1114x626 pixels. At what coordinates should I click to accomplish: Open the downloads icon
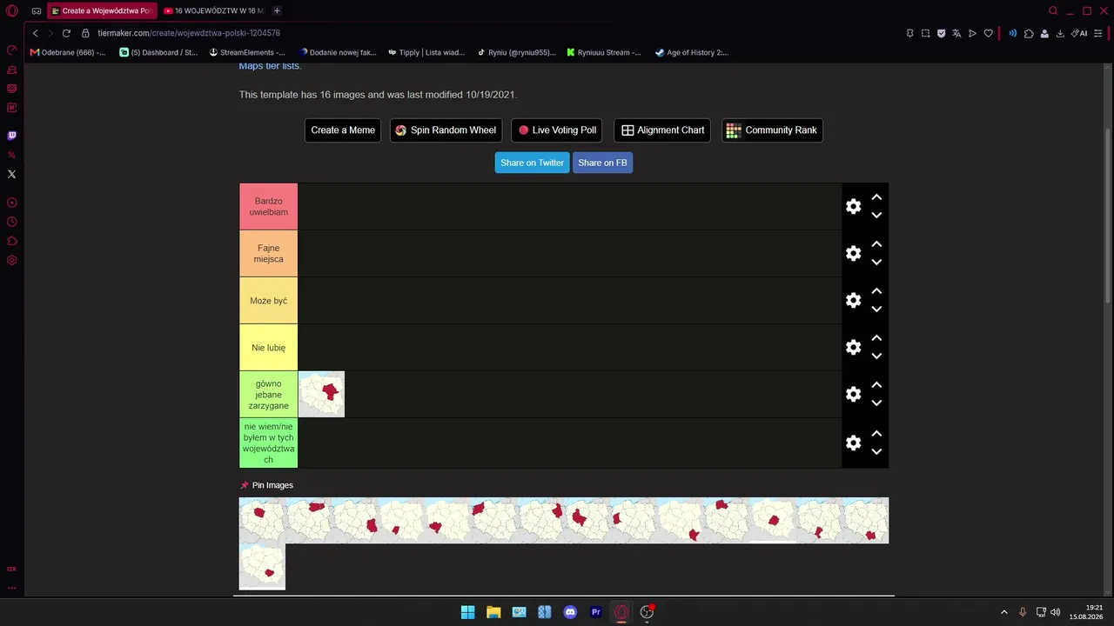click(x=1060, y=33)
